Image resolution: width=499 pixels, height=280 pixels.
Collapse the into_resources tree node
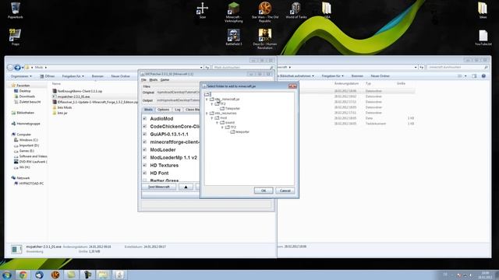(x=207, y=114)
